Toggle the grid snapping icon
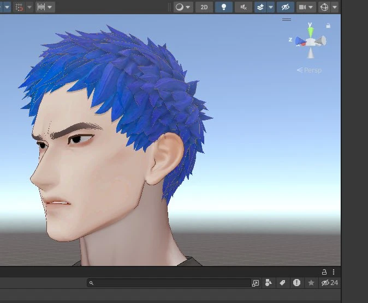 (x=19, y=7)
